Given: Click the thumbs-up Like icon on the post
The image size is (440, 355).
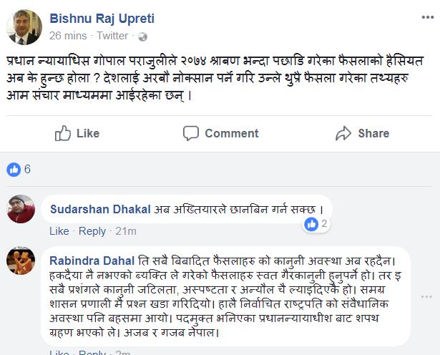Looking at the screenshot, I should pyautogui.click(x=63, y=133).
